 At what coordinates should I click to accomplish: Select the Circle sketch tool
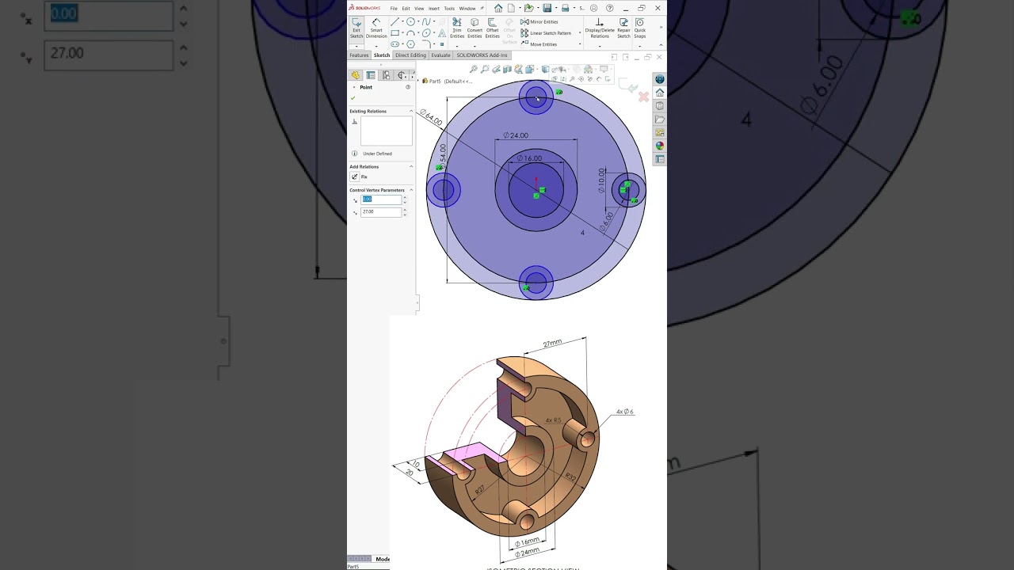[x=410, y=21]
